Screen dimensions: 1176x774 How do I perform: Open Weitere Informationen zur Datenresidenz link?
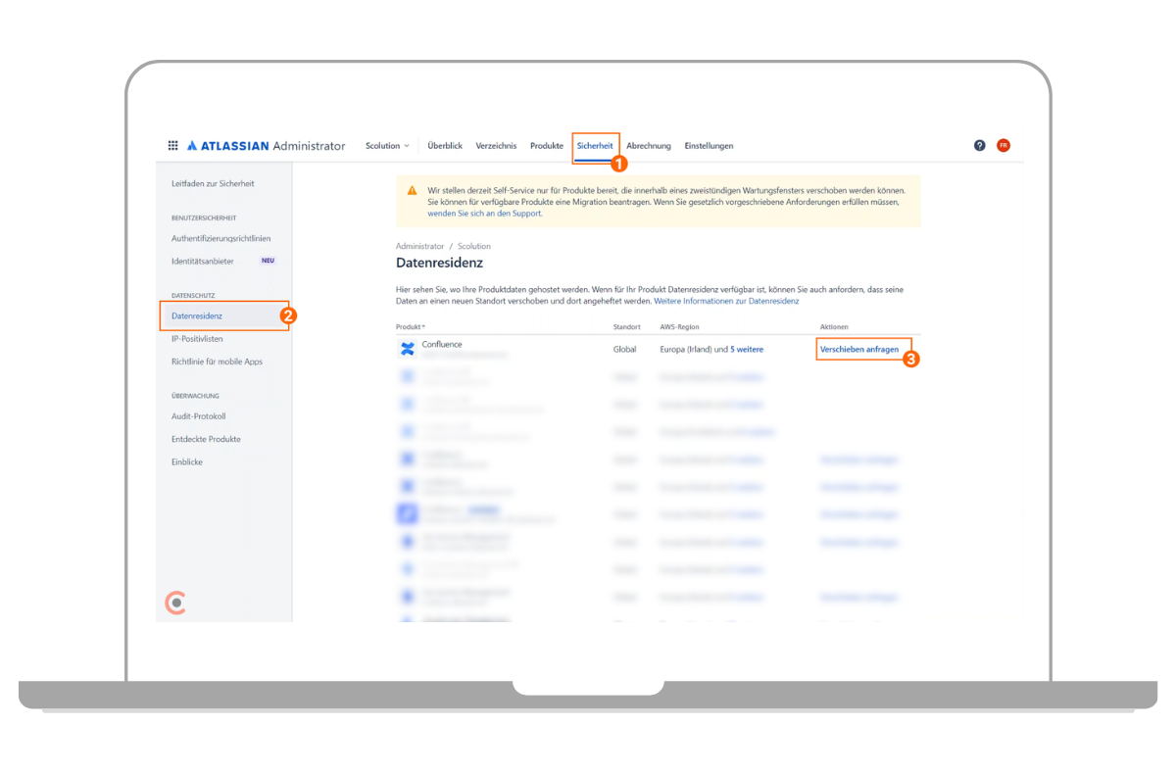click(x=726, y=301)
